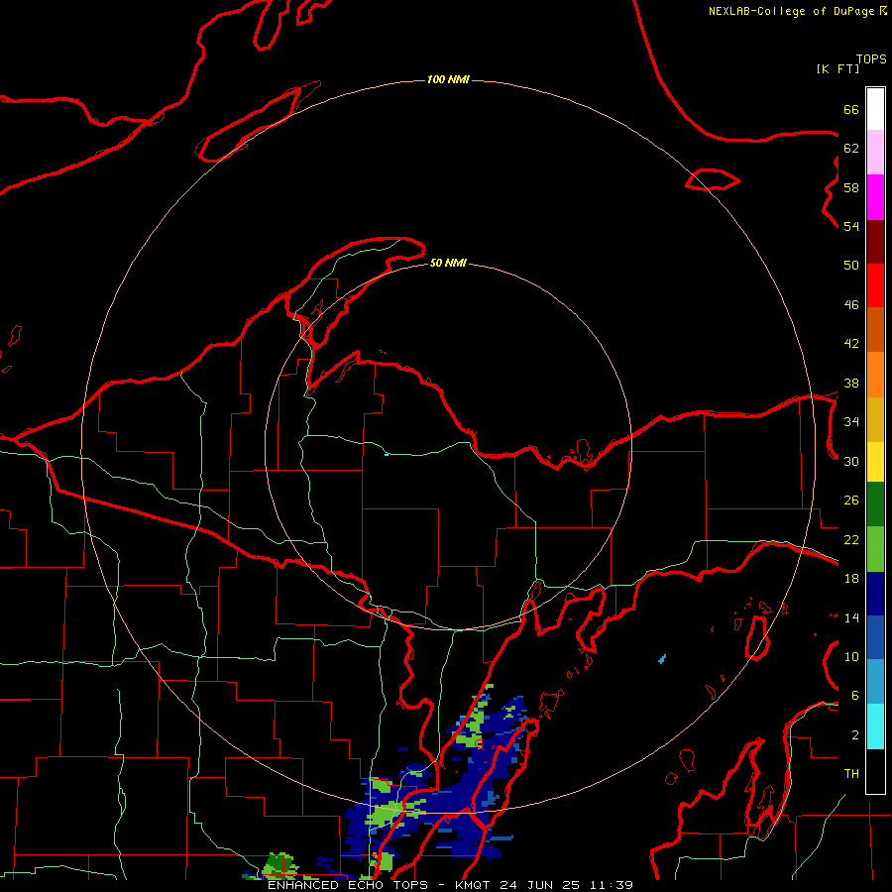892x892 pixels.
Task: Click the legend value 46
Action: click(x=851, y=305)
